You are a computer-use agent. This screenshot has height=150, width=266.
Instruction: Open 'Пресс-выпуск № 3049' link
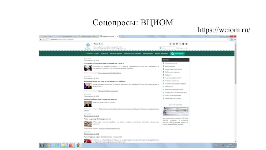click(91, 116)
